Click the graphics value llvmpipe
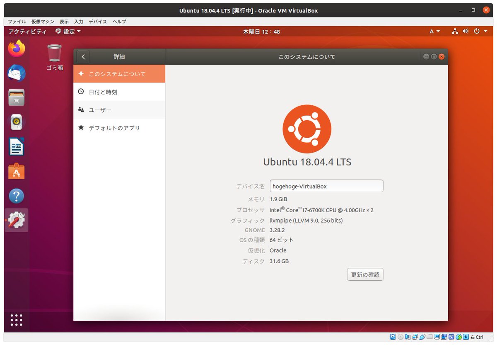Viewport: 497px width, 345px height. pos(306,221)
